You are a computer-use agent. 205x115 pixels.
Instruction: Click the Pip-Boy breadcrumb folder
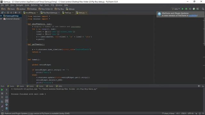(59, 9)
